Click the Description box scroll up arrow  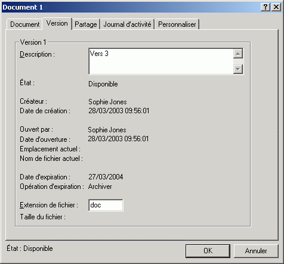pos(238,54)
